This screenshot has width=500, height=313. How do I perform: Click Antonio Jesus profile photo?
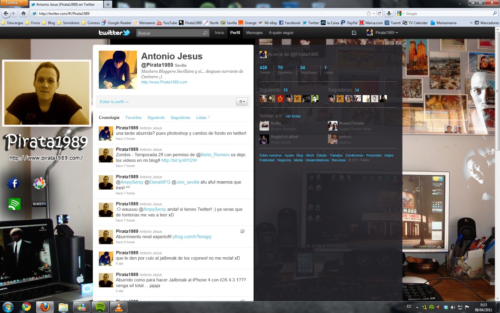point(118,70)
